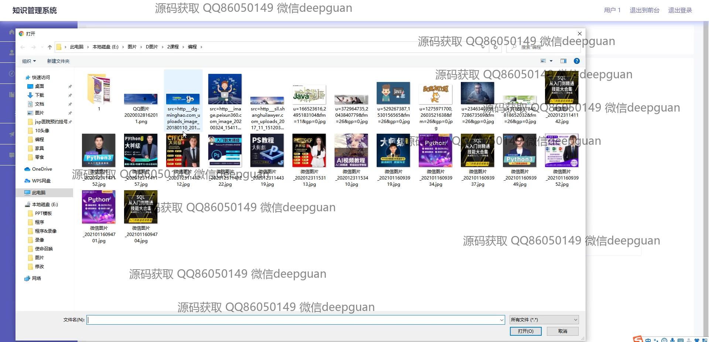Image resolution: width=709 pixels, height=342 pixels.
Task: Change the view layout icon
Action: 543,61
